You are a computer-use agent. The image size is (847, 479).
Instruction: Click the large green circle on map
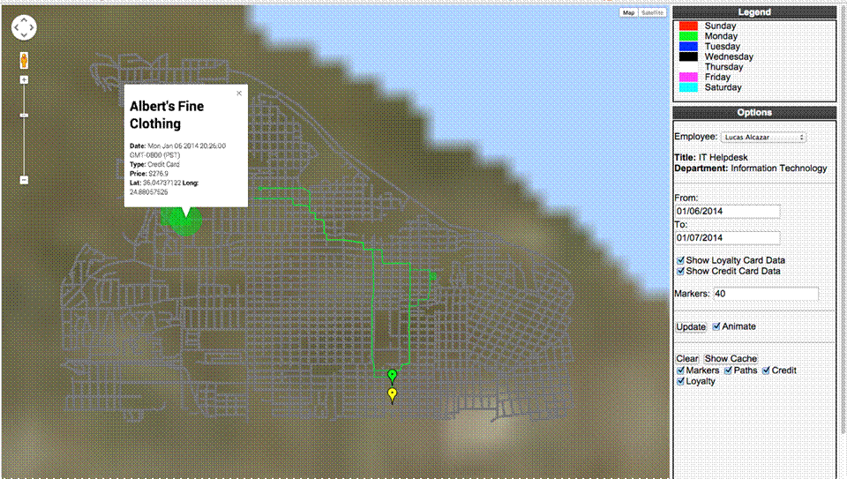coord(183,221)
